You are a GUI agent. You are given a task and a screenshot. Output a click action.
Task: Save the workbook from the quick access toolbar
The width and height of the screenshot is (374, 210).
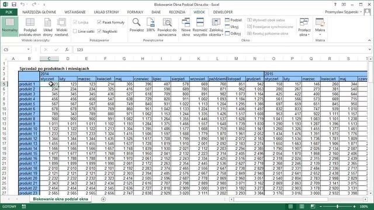(x=14, y=4)
